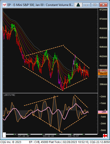Click the CQG Inc. © 2023 footer text
110x144 pixels.
pyautogui.click(x=11, y=142)
